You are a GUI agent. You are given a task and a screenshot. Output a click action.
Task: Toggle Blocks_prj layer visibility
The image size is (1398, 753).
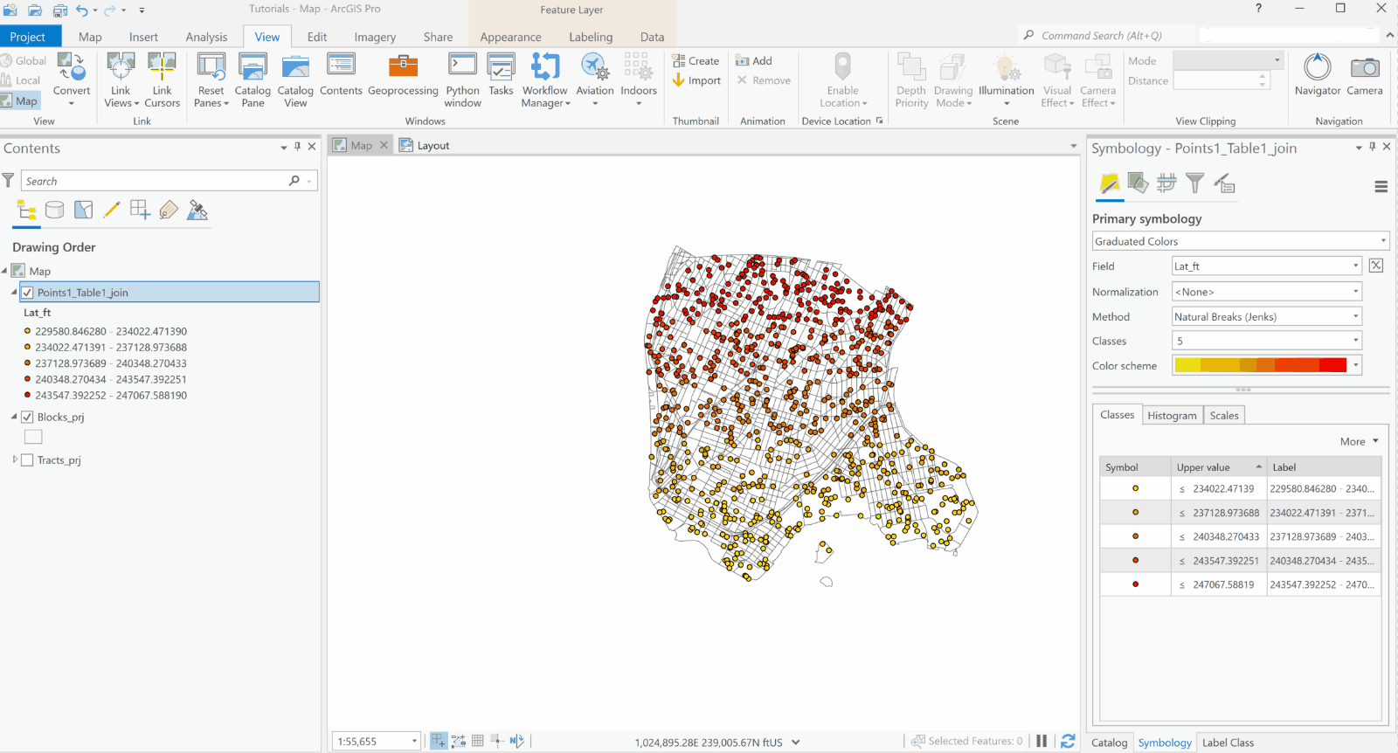[x=27, y=417]
